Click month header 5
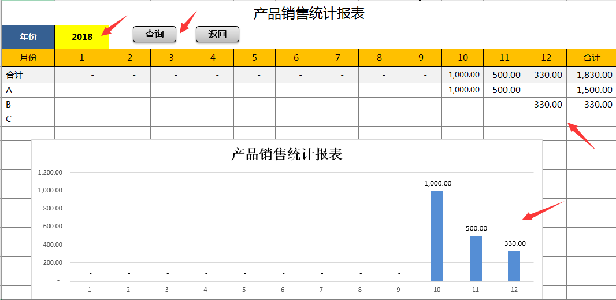Image resolution: width=616 pixels, height=300 pixels. coord(255,58)
